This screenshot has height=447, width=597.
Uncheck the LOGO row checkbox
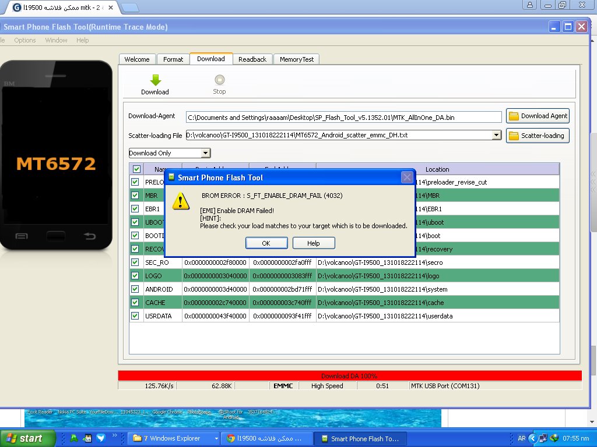coord(135,275)
